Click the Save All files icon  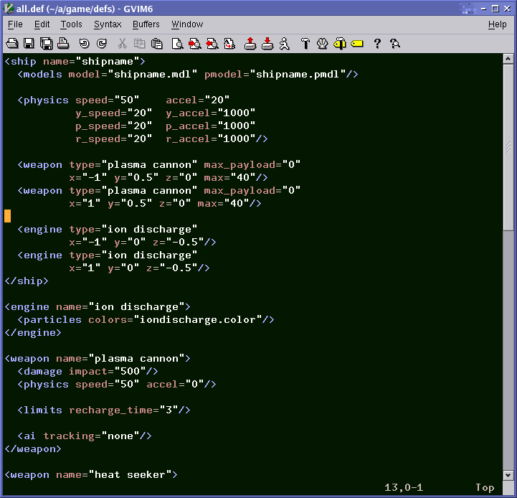coord(46,44)
